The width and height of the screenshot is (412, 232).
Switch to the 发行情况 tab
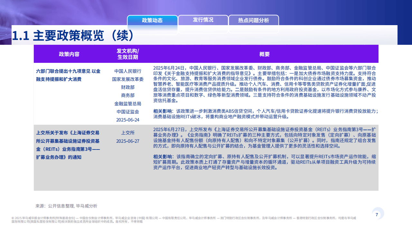[203, 20]
